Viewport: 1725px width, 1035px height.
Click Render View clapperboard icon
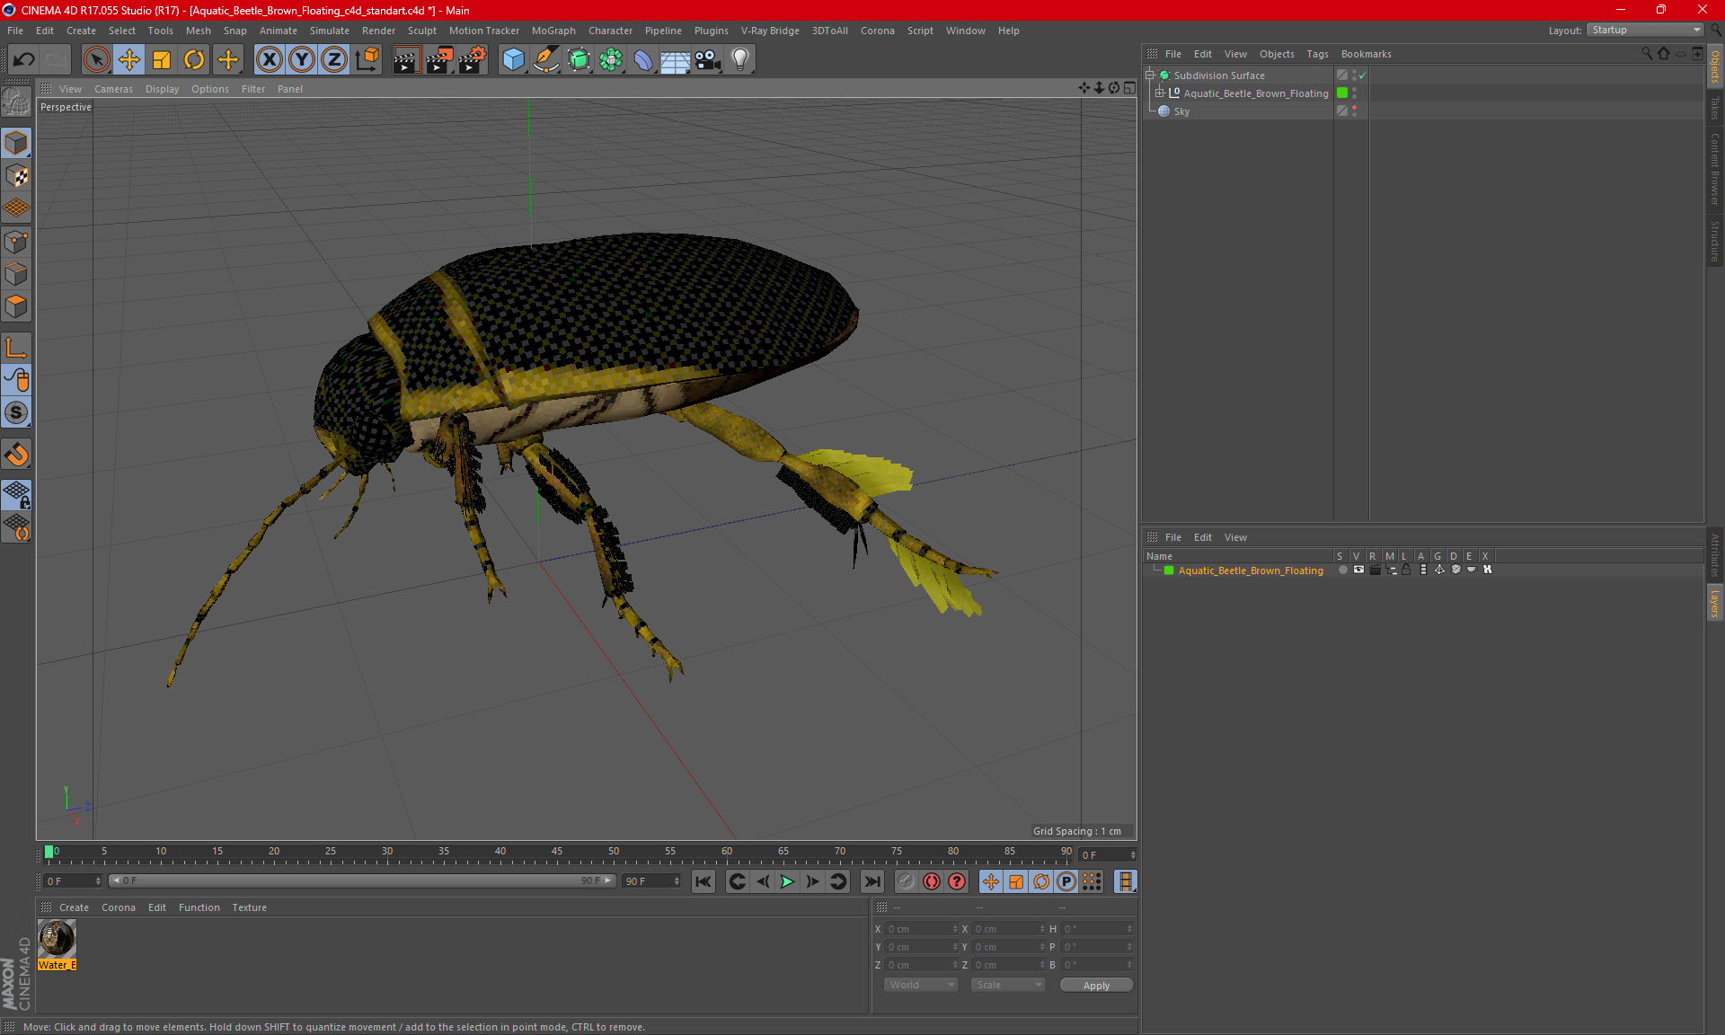406,60
